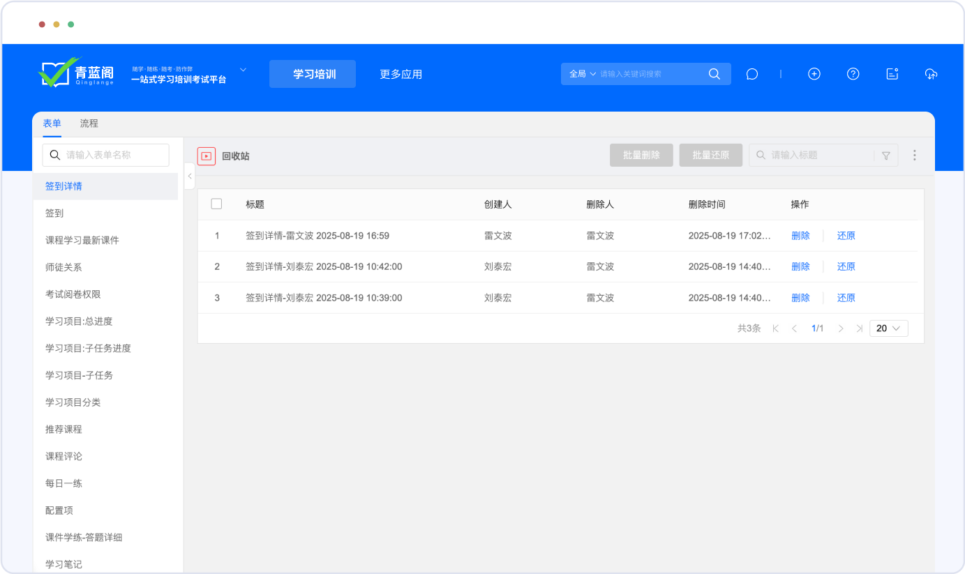Click the plus circle add icon

(814, 74)
